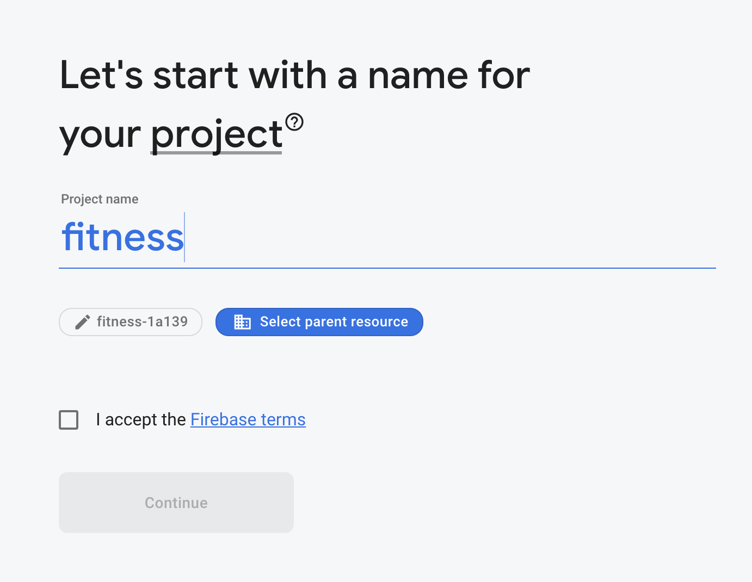Click the blue underline beneath Project name input
752x582 pixels.
[387, 268]
